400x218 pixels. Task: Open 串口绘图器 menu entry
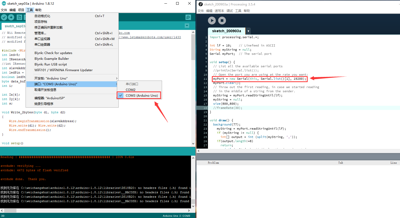[72, 44]
